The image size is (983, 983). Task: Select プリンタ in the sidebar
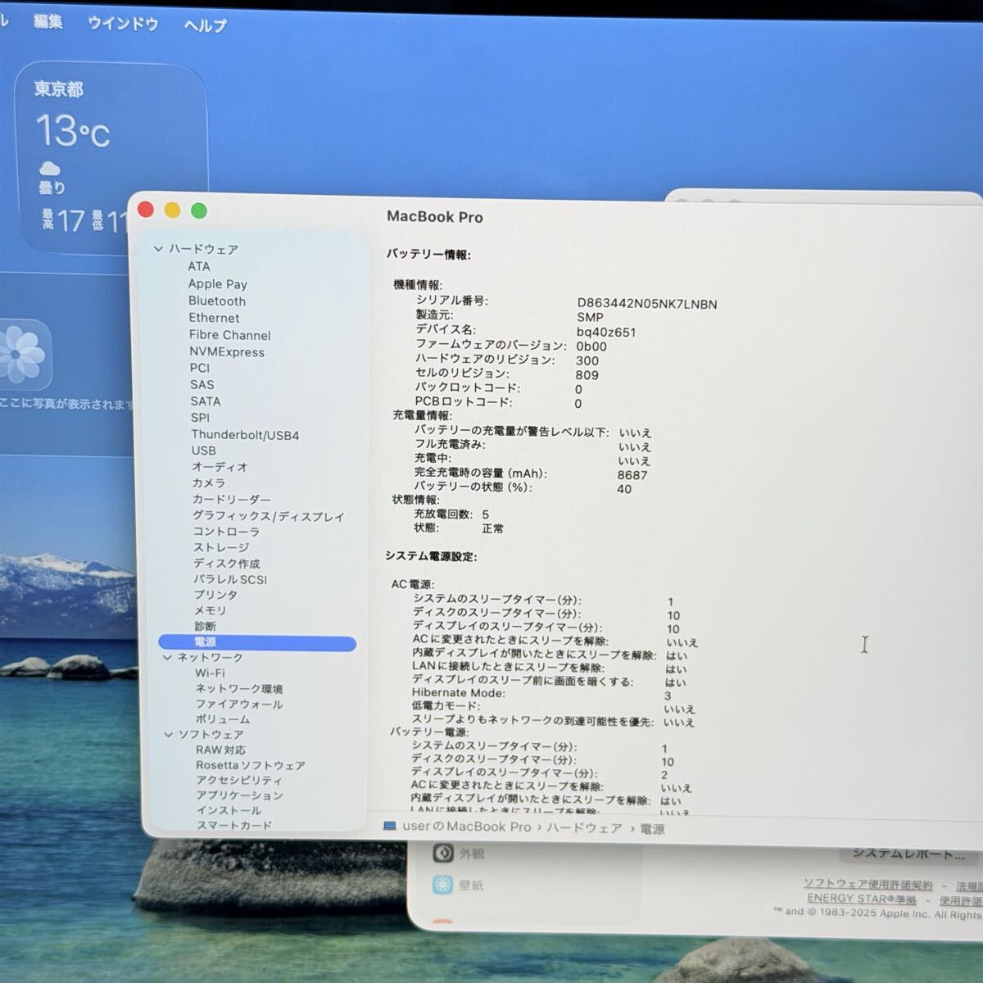(215, 595)
